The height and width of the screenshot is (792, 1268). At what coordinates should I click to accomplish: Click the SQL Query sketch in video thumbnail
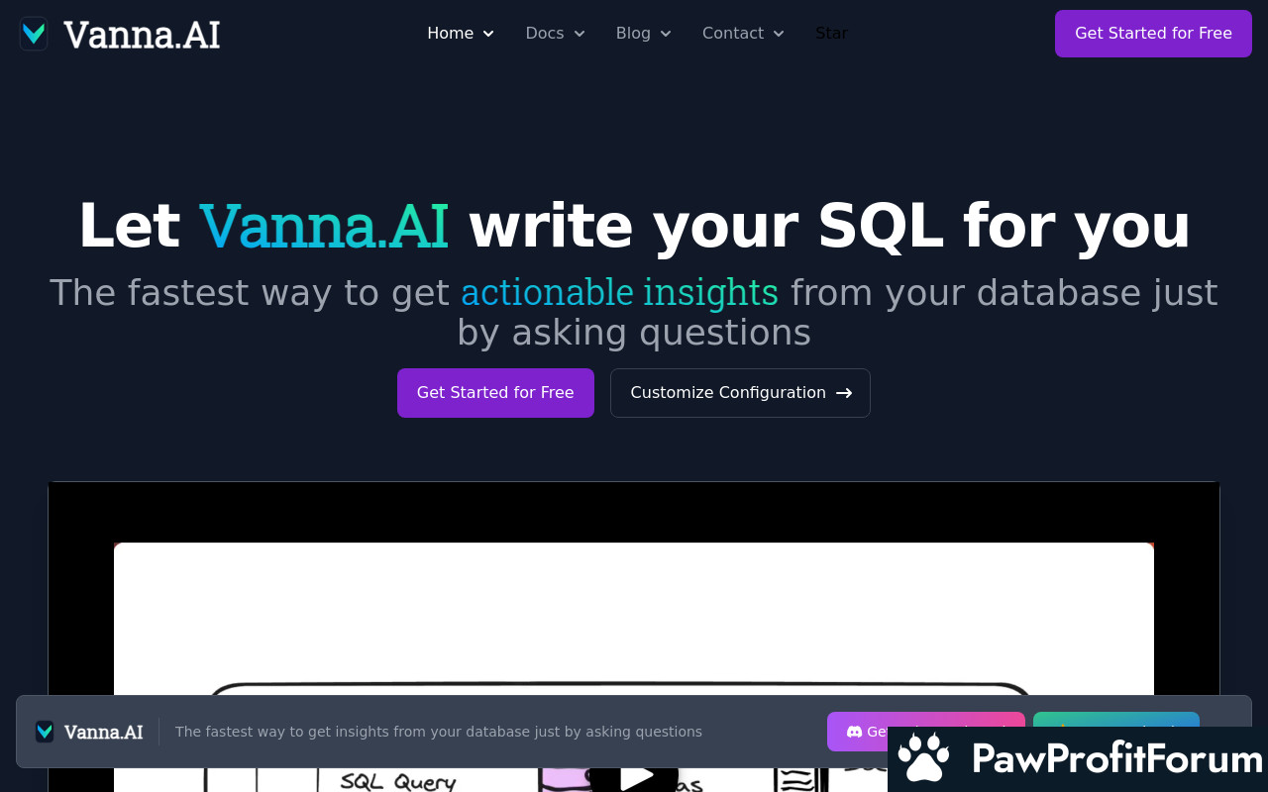click(398, 781)
